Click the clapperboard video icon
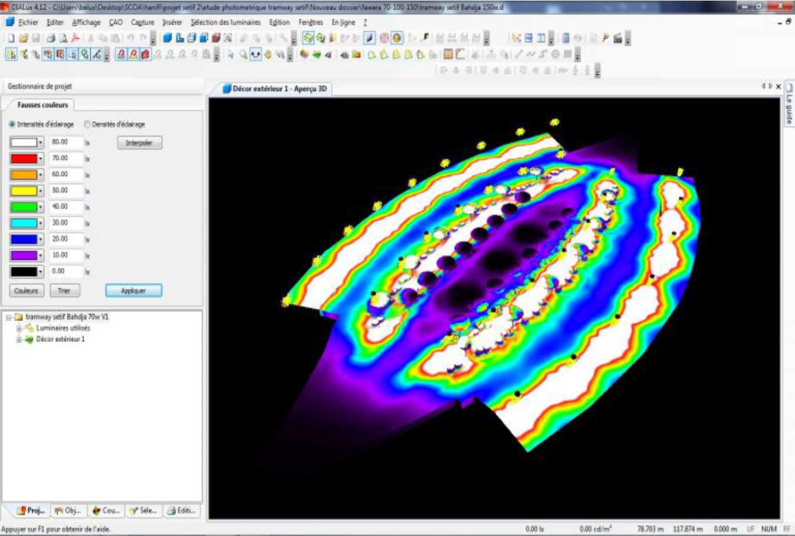This screenshot has height=536, width=795. click(x=617, y=38)
